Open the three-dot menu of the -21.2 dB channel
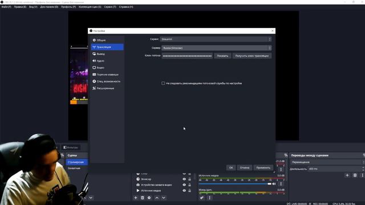Viewport: 365px width, 205px height. click(281, 170)
